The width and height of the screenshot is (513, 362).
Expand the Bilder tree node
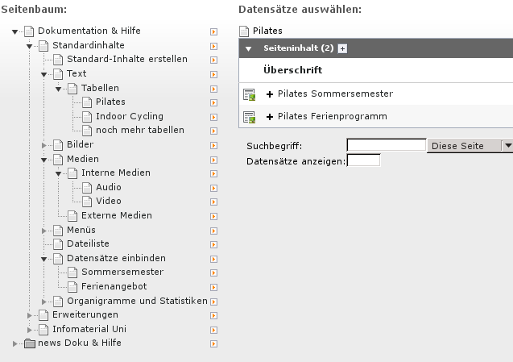coord(46,144)
